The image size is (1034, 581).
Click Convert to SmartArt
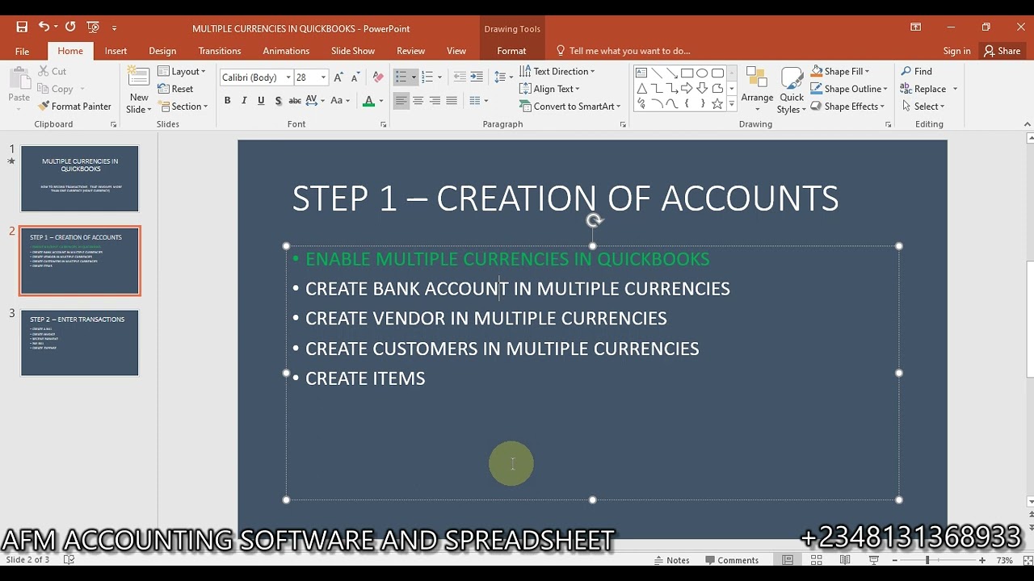tap(570, 107)
